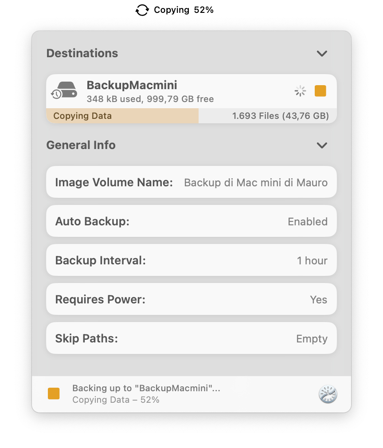Collapse the Destinations section chevron
The height and width of the screenshot is (448, 383).
pos(322,54)
